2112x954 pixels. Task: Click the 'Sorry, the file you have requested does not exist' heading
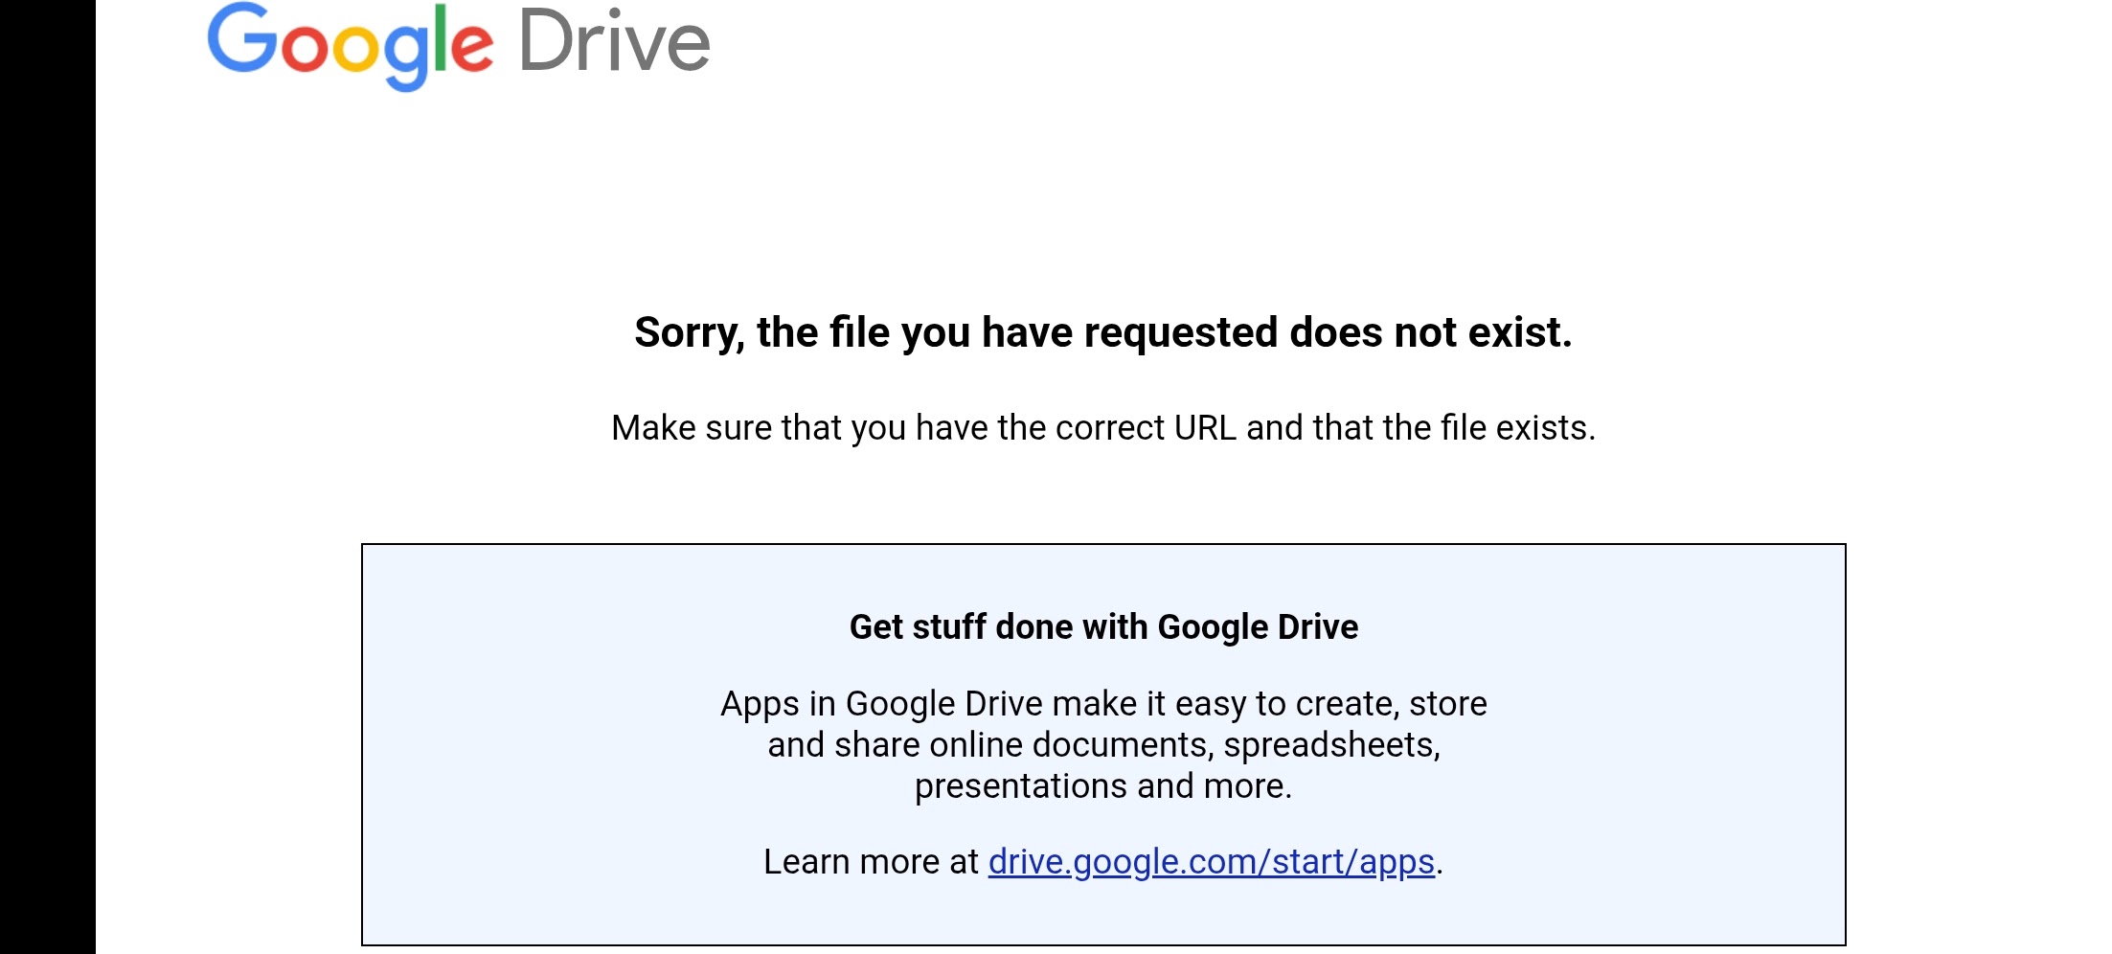click(1102, 332)
